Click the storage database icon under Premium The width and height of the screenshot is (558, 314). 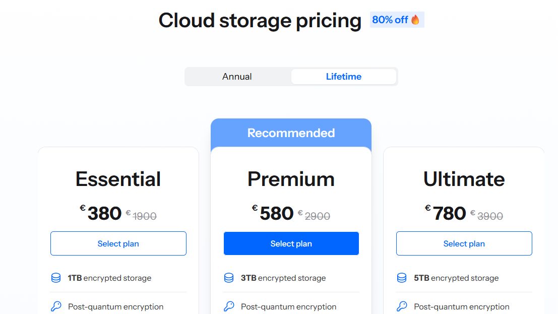(229, 278)
